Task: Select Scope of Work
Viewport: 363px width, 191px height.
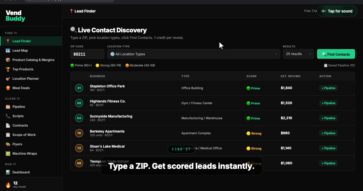Action: pyautogui.click(x=31, y=135)
